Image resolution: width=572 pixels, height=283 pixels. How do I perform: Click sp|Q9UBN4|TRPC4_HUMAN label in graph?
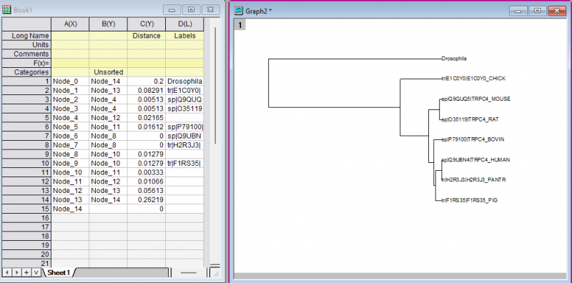pos(475,160)
